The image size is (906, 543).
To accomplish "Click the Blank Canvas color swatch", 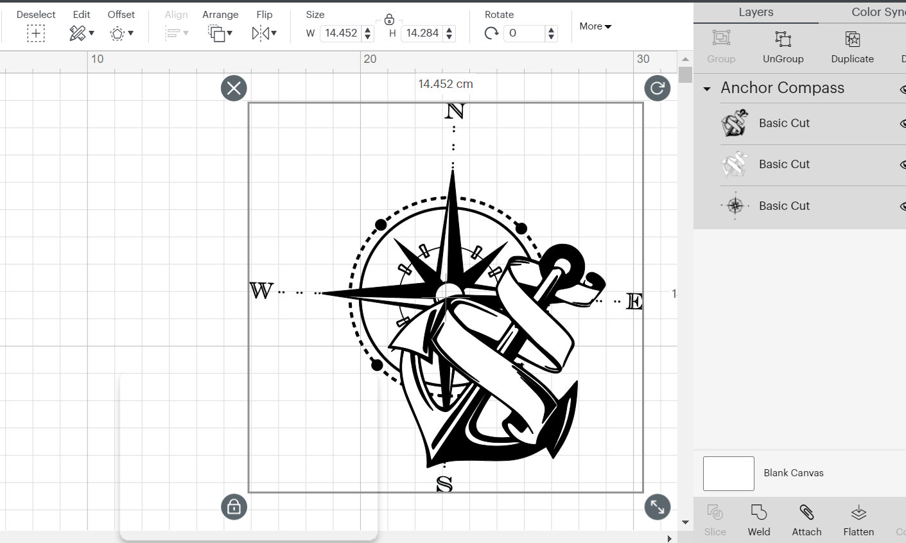I will coord(728,473).
